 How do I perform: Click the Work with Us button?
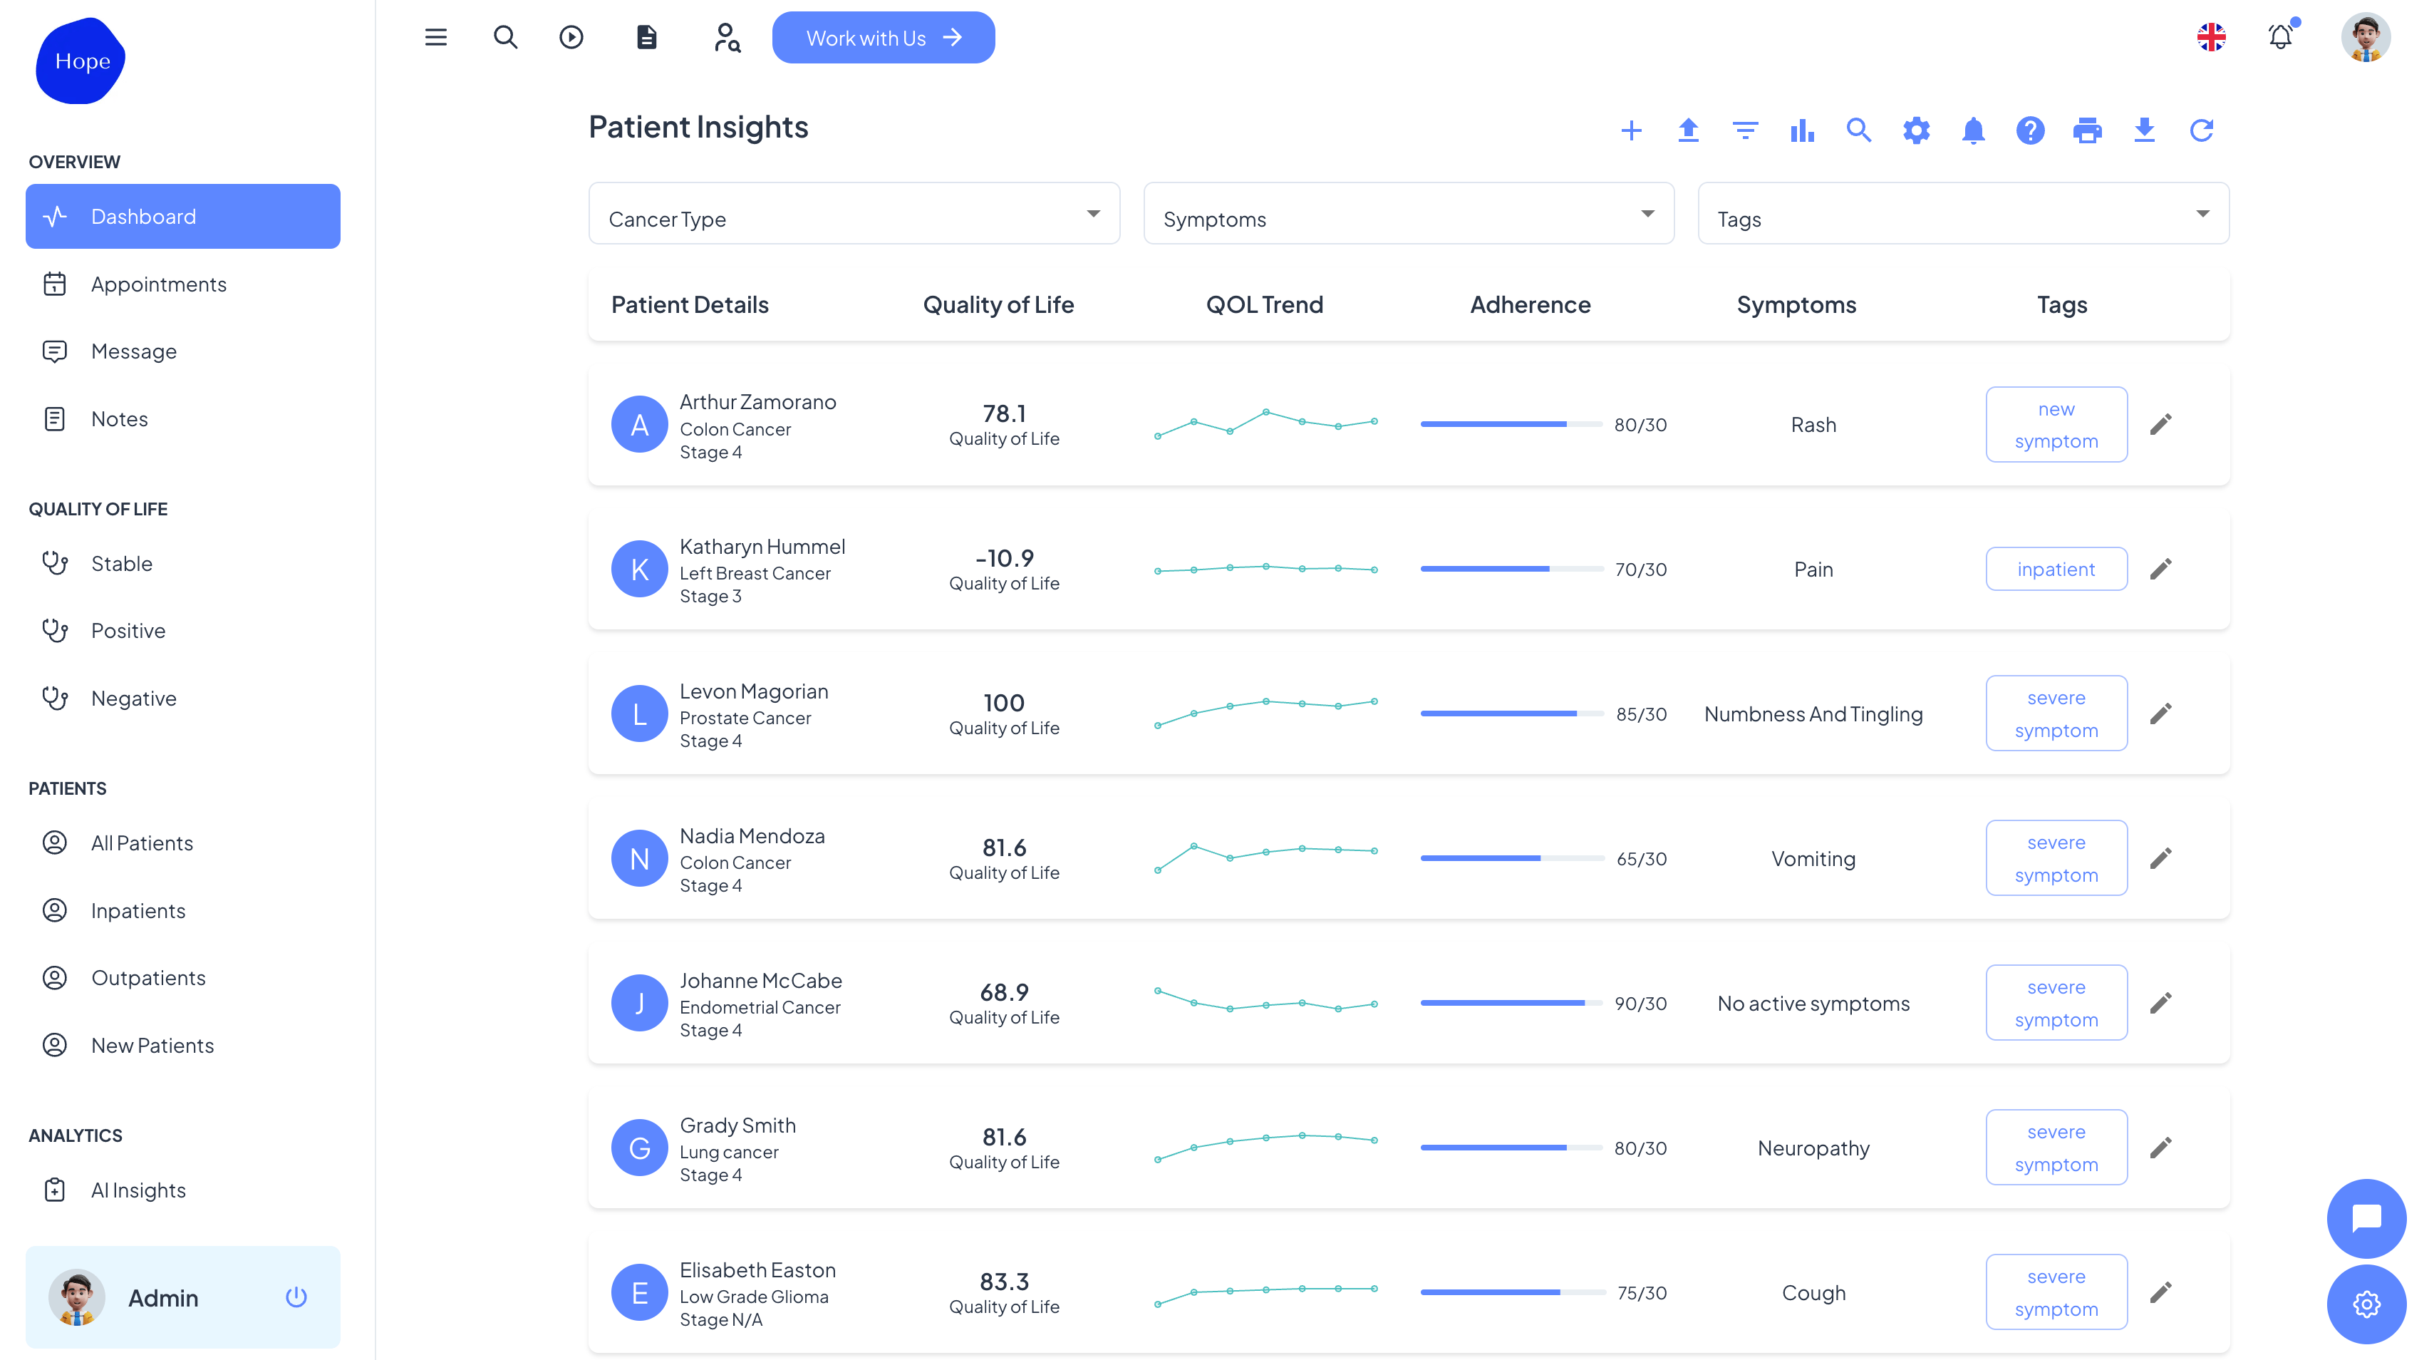(884, 38)
